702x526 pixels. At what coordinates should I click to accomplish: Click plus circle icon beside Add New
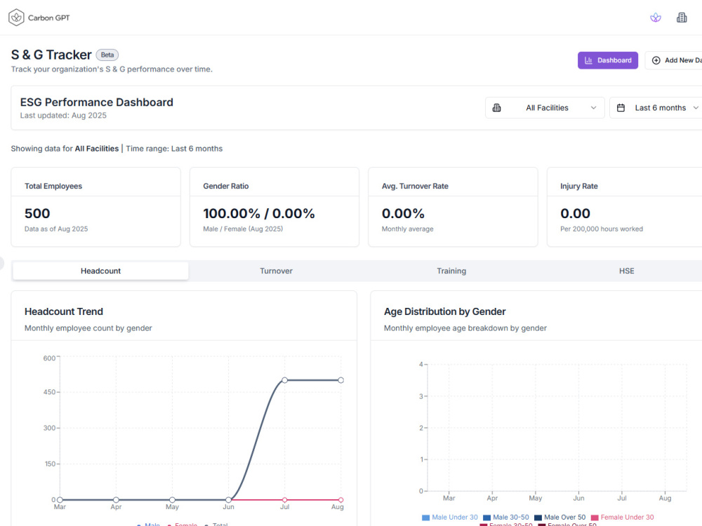click(656, 60)
